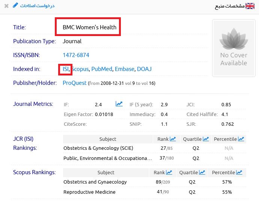The width and height of the screenshot is (259, 205).
Task: Click the ISI index link
Action: click(x=66, y=69)
